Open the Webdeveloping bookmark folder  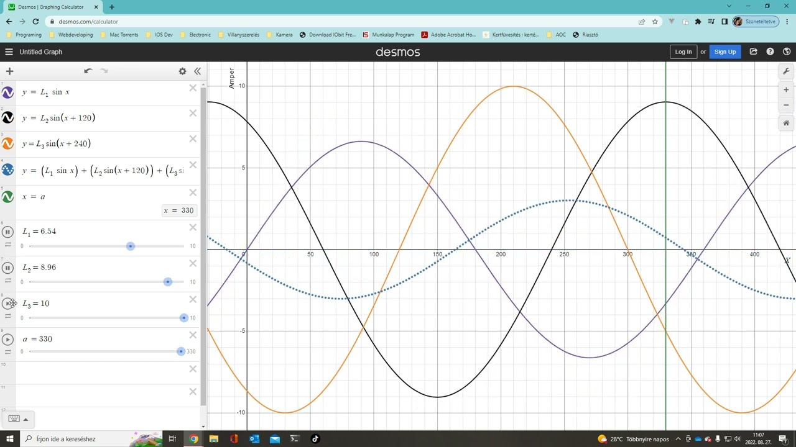71,35
